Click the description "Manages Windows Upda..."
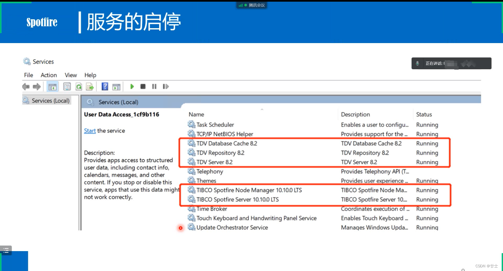This screenshot has width=503, height=271. [x=374, y=227]
